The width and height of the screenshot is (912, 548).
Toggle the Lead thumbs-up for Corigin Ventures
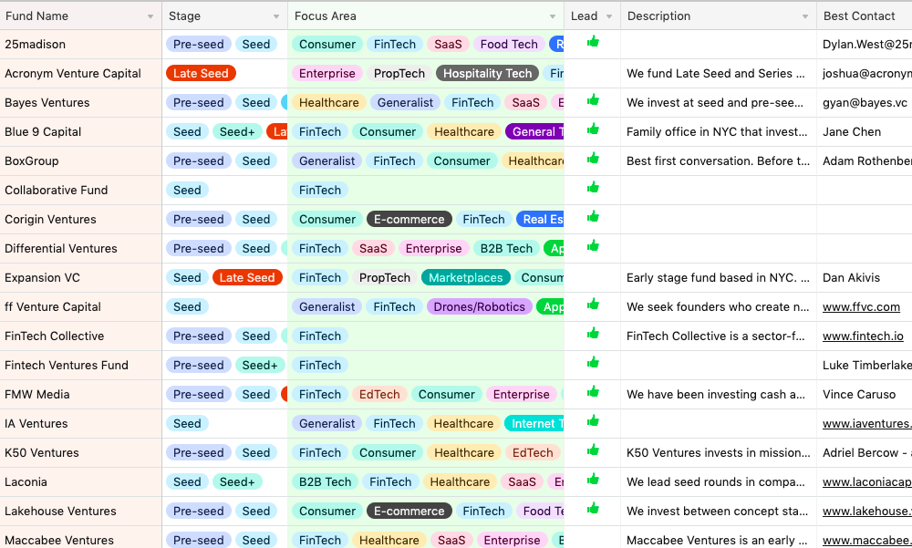tap(593, 217)
